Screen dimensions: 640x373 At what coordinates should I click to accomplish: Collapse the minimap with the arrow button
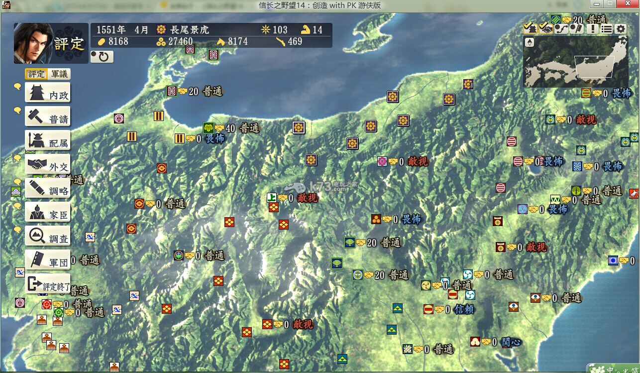(x=530, y=42)
